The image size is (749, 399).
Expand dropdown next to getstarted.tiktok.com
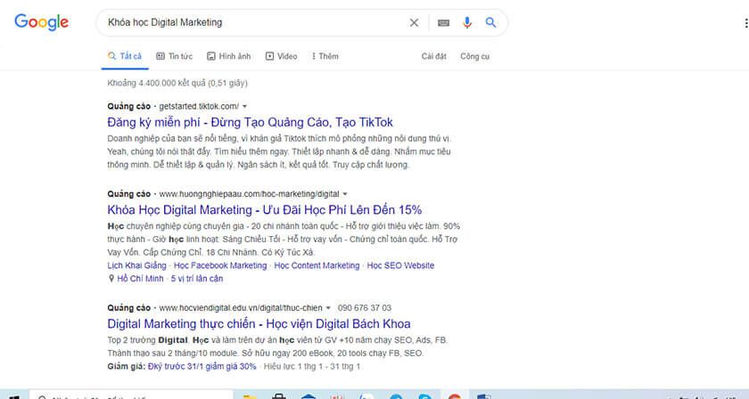tap(244, 107)
